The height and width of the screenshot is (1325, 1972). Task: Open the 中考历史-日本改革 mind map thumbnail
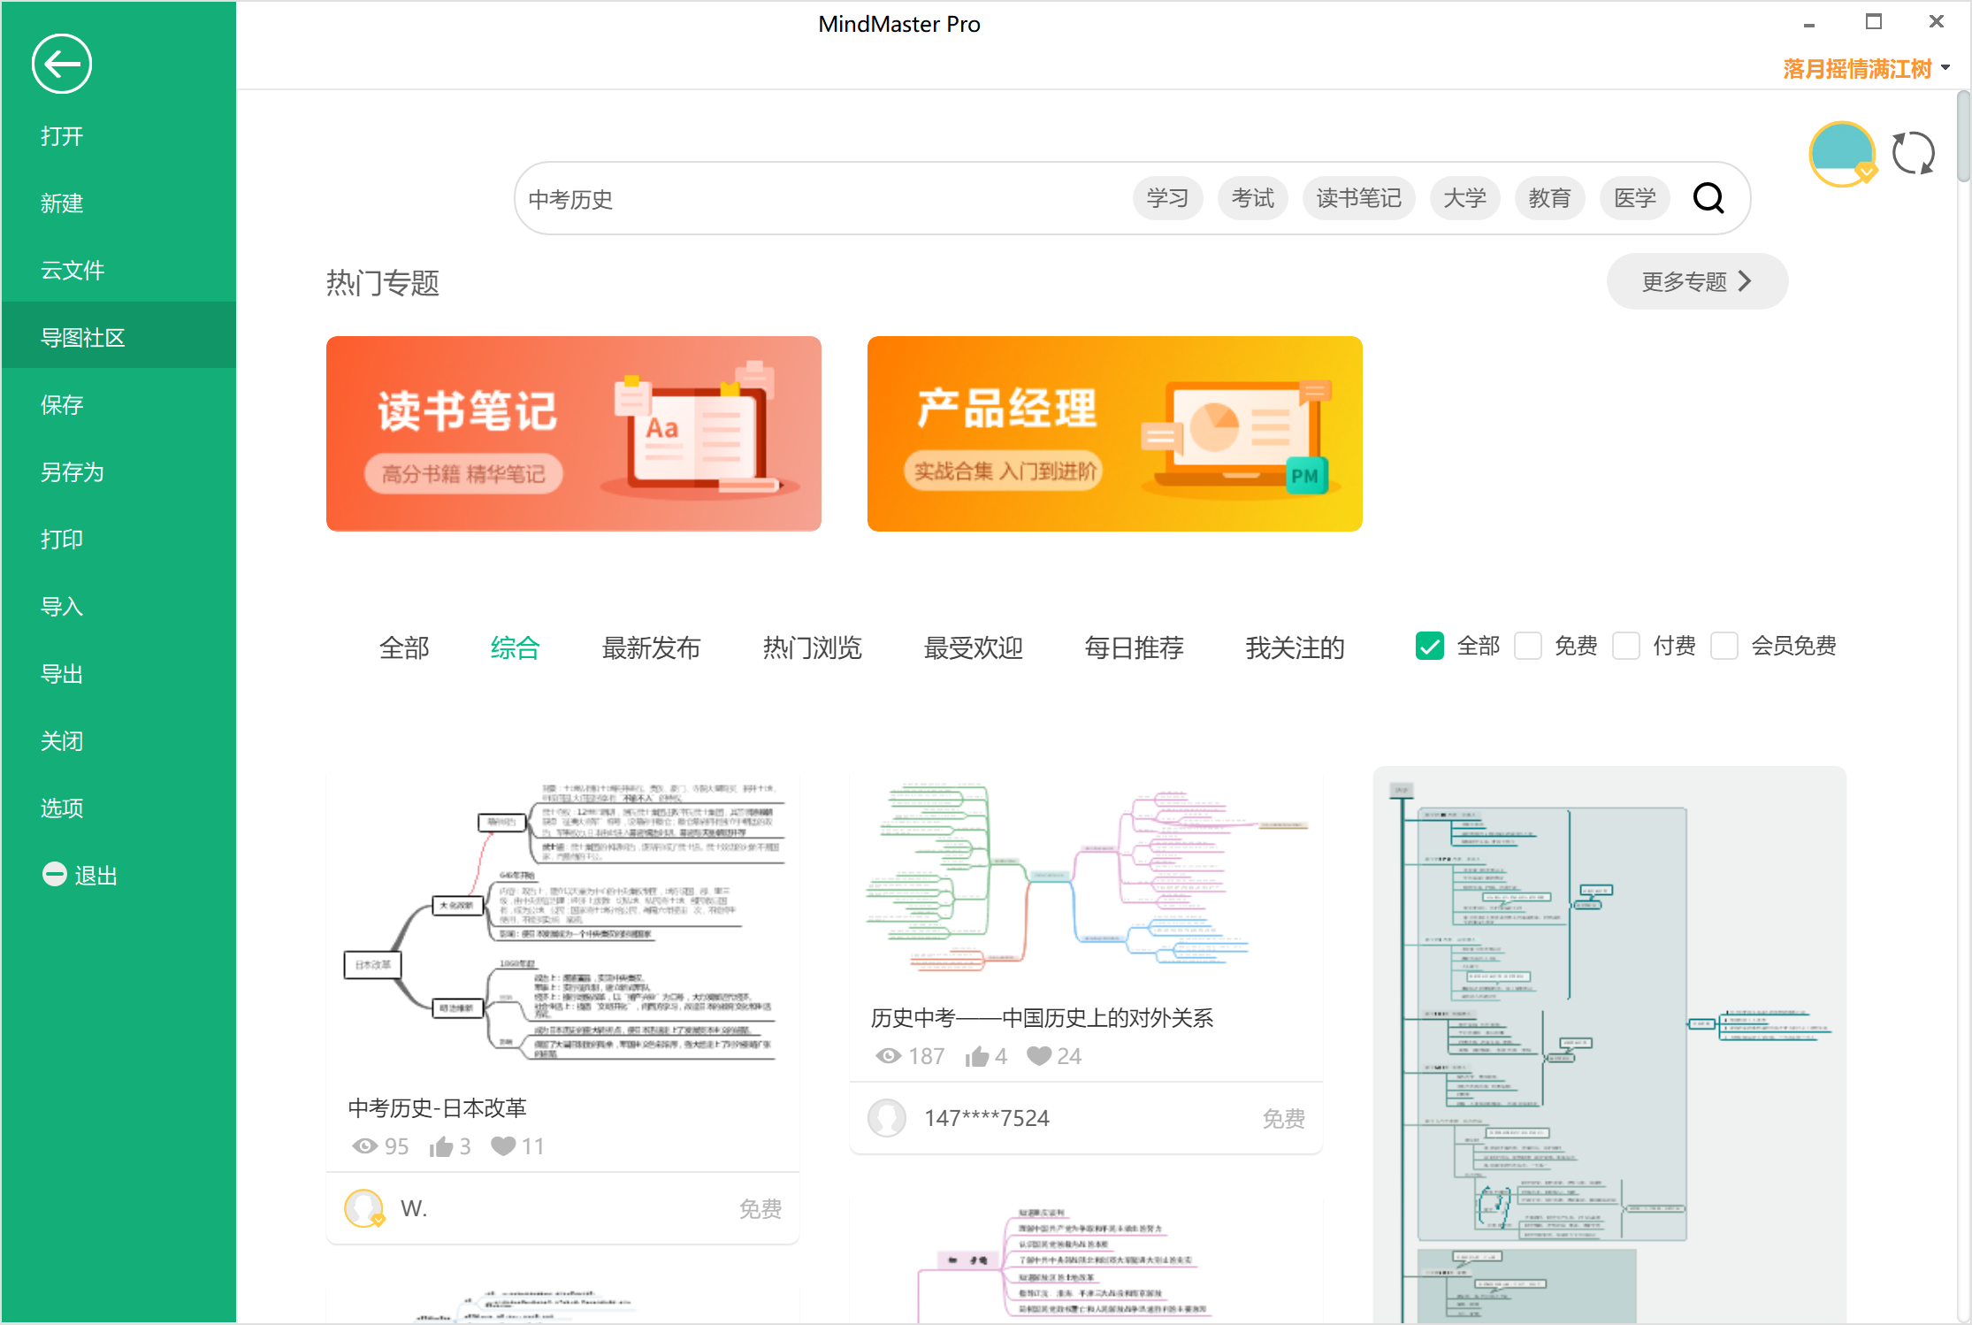pos(562,922)
